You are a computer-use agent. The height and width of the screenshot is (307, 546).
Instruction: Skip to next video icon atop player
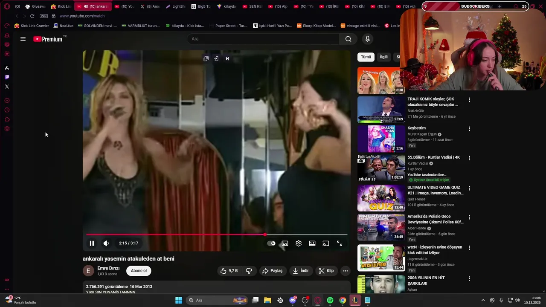coord(227,58)
